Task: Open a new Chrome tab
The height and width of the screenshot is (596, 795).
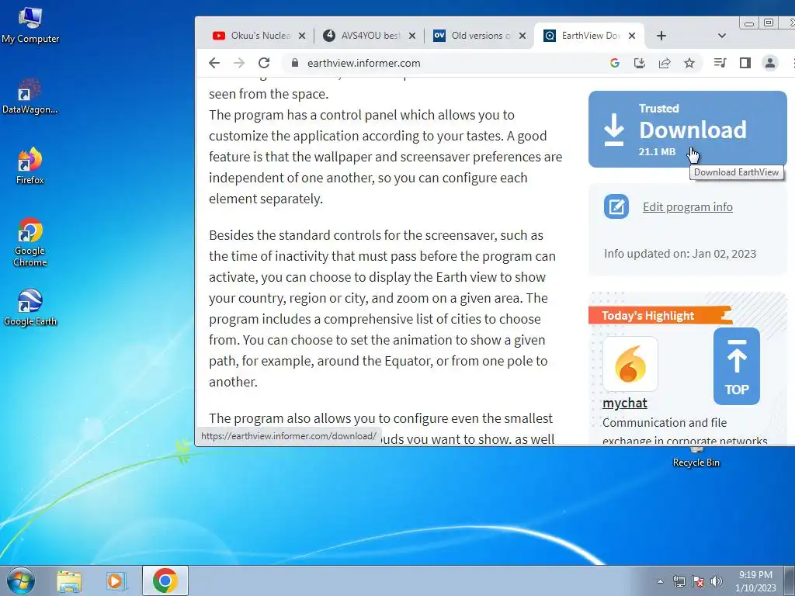Action: tap(661, 36)
